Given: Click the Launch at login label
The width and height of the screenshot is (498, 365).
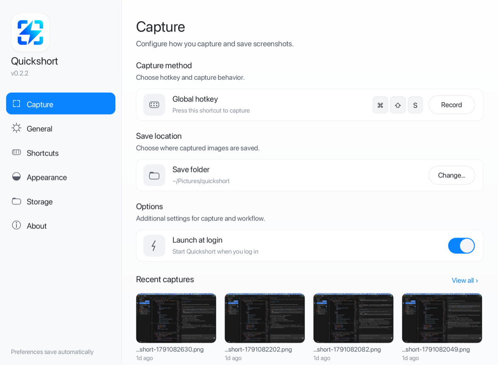Looking at the screenshot, I should click(x=198, y=240).
